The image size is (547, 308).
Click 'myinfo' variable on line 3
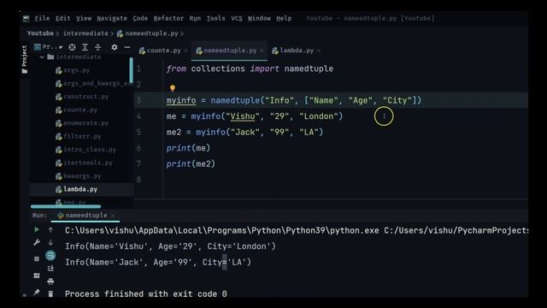181,101
